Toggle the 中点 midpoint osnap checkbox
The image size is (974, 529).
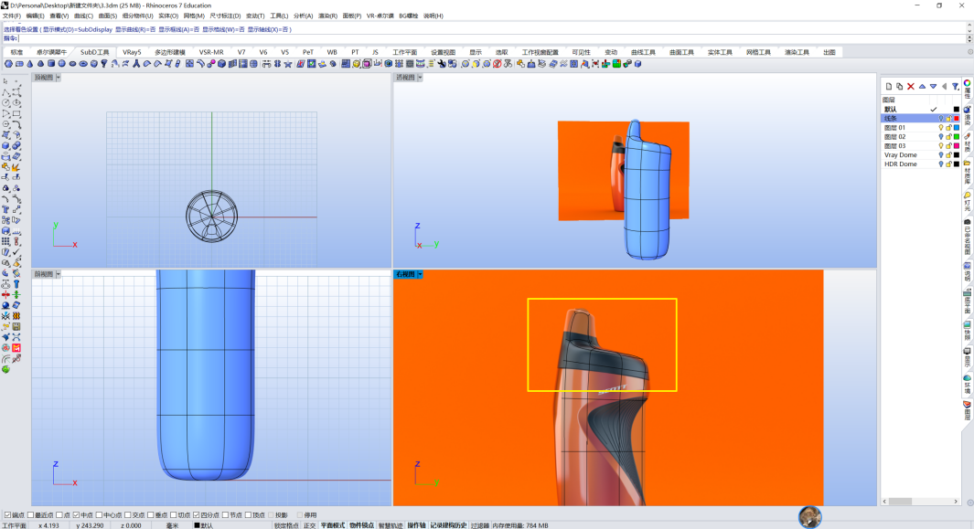click(77, 515)
